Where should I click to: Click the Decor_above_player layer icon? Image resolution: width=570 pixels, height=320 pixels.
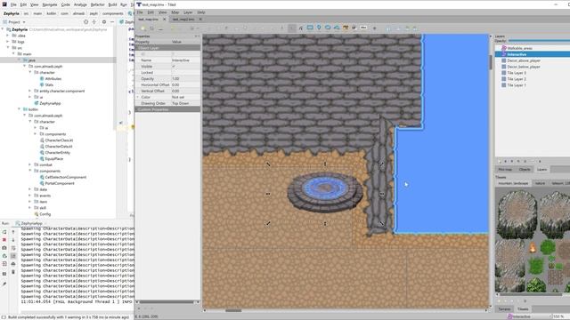(504, 60)
